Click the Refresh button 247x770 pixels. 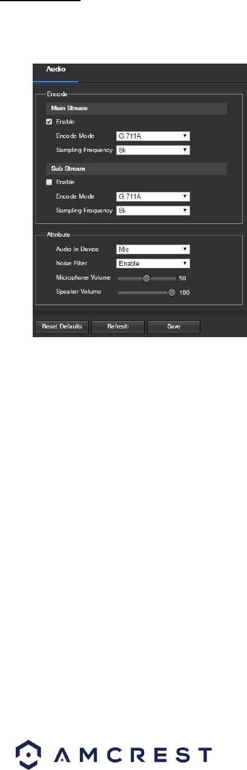tap(118, 327)
